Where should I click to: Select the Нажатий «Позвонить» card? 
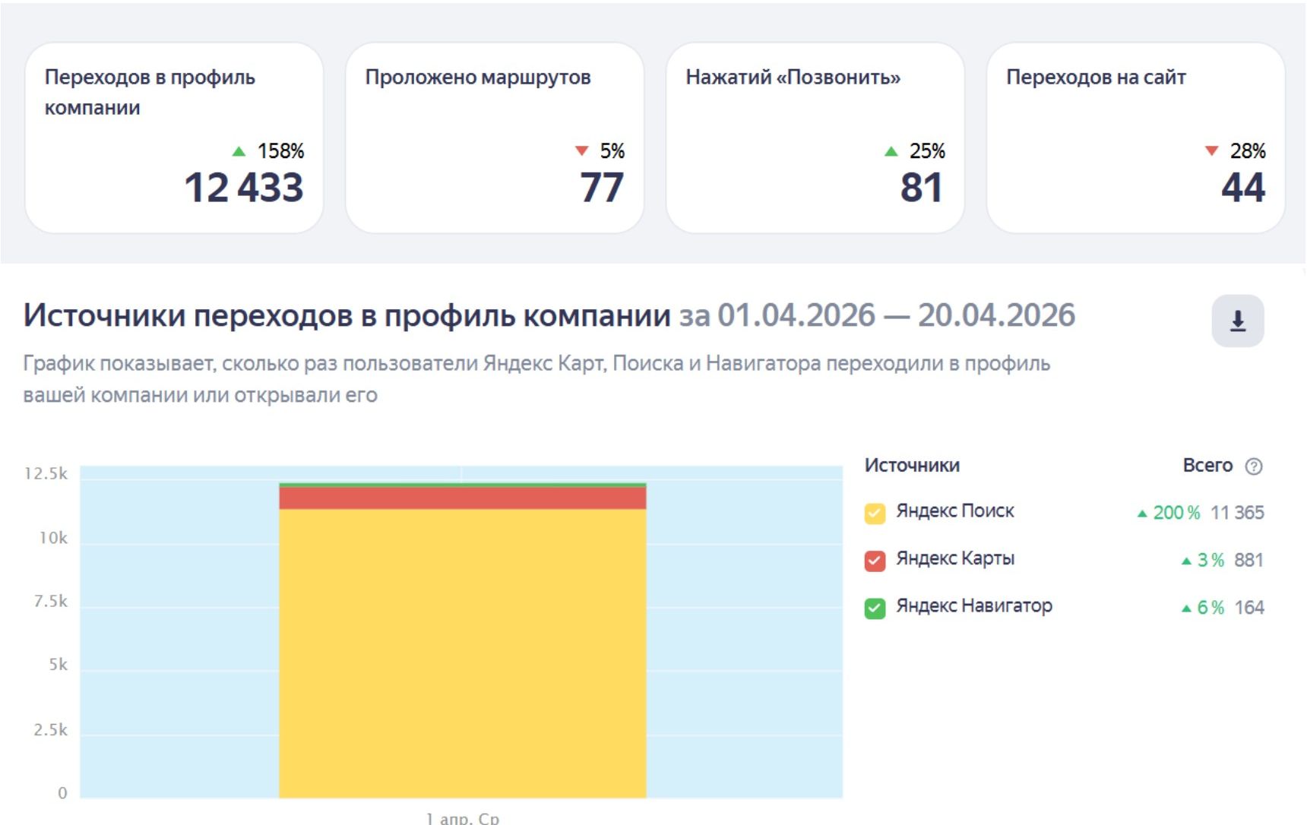(x=815, y=137)
